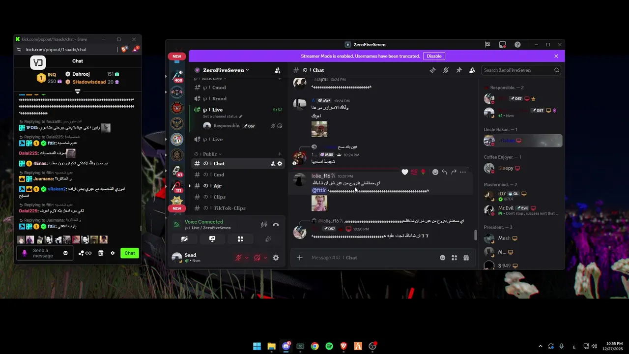
Task: Select Sleepy in the member list
Action: [523, 168]
